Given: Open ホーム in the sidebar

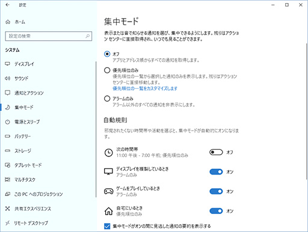Looking at the screenshot, I should [x=48, y=22].
